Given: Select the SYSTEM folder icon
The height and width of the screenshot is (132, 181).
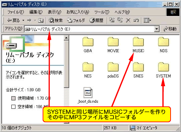Looking at the screenshot, I should click(163, 67).
